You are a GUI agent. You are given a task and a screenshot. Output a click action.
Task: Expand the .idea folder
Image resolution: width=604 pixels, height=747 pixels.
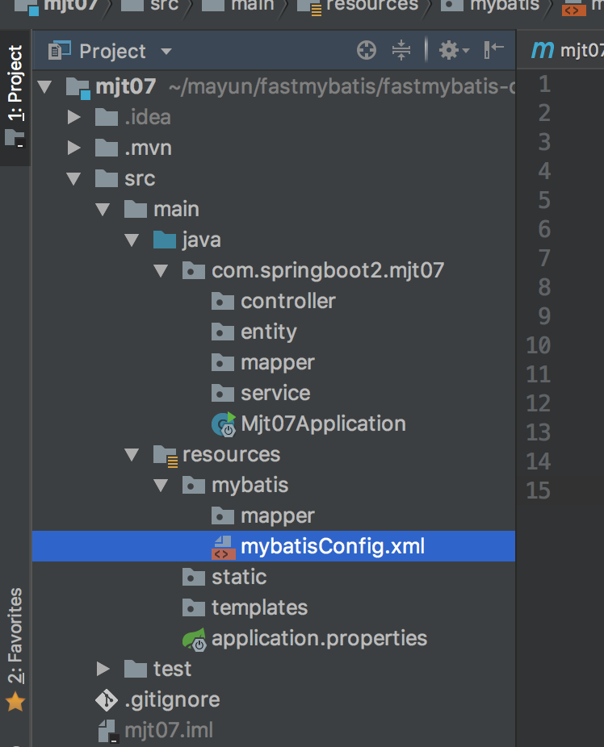click(75, 118)
